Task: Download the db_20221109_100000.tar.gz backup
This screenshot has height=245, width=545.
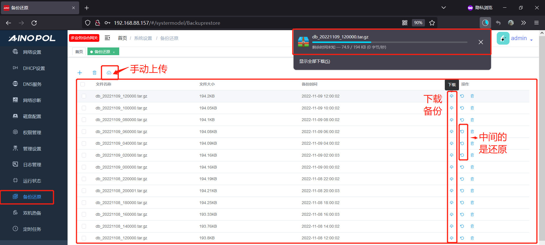Action: 452,108
